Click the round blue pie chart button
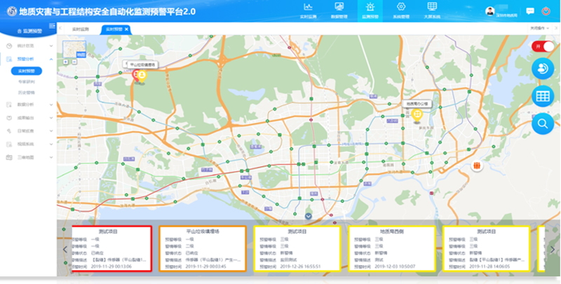Viewport: 561px width, 284px height. [542, 69]
